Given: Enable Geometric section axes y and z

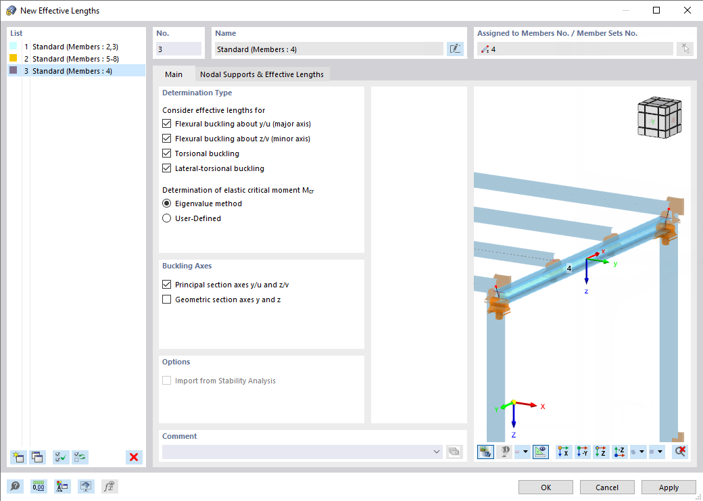Looking at the screenshot, I should (x=166, y=299).
